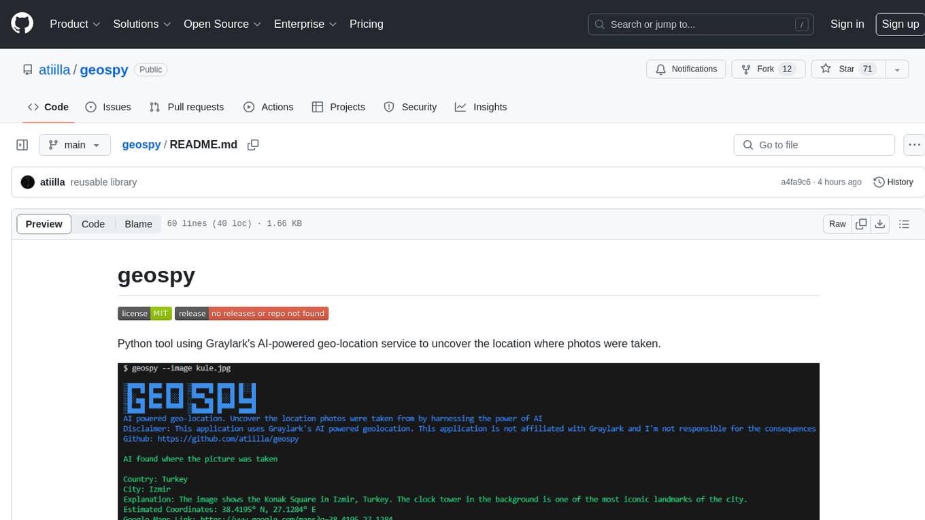Open the reusable library commit message
The height and width of the screenshot is (520, 925).
103,182
